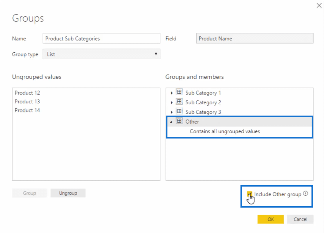Select Product 13 in ungrouped values
Image resolution: width=324 pixels, height=233 pixels.
(x=27, y=102)
